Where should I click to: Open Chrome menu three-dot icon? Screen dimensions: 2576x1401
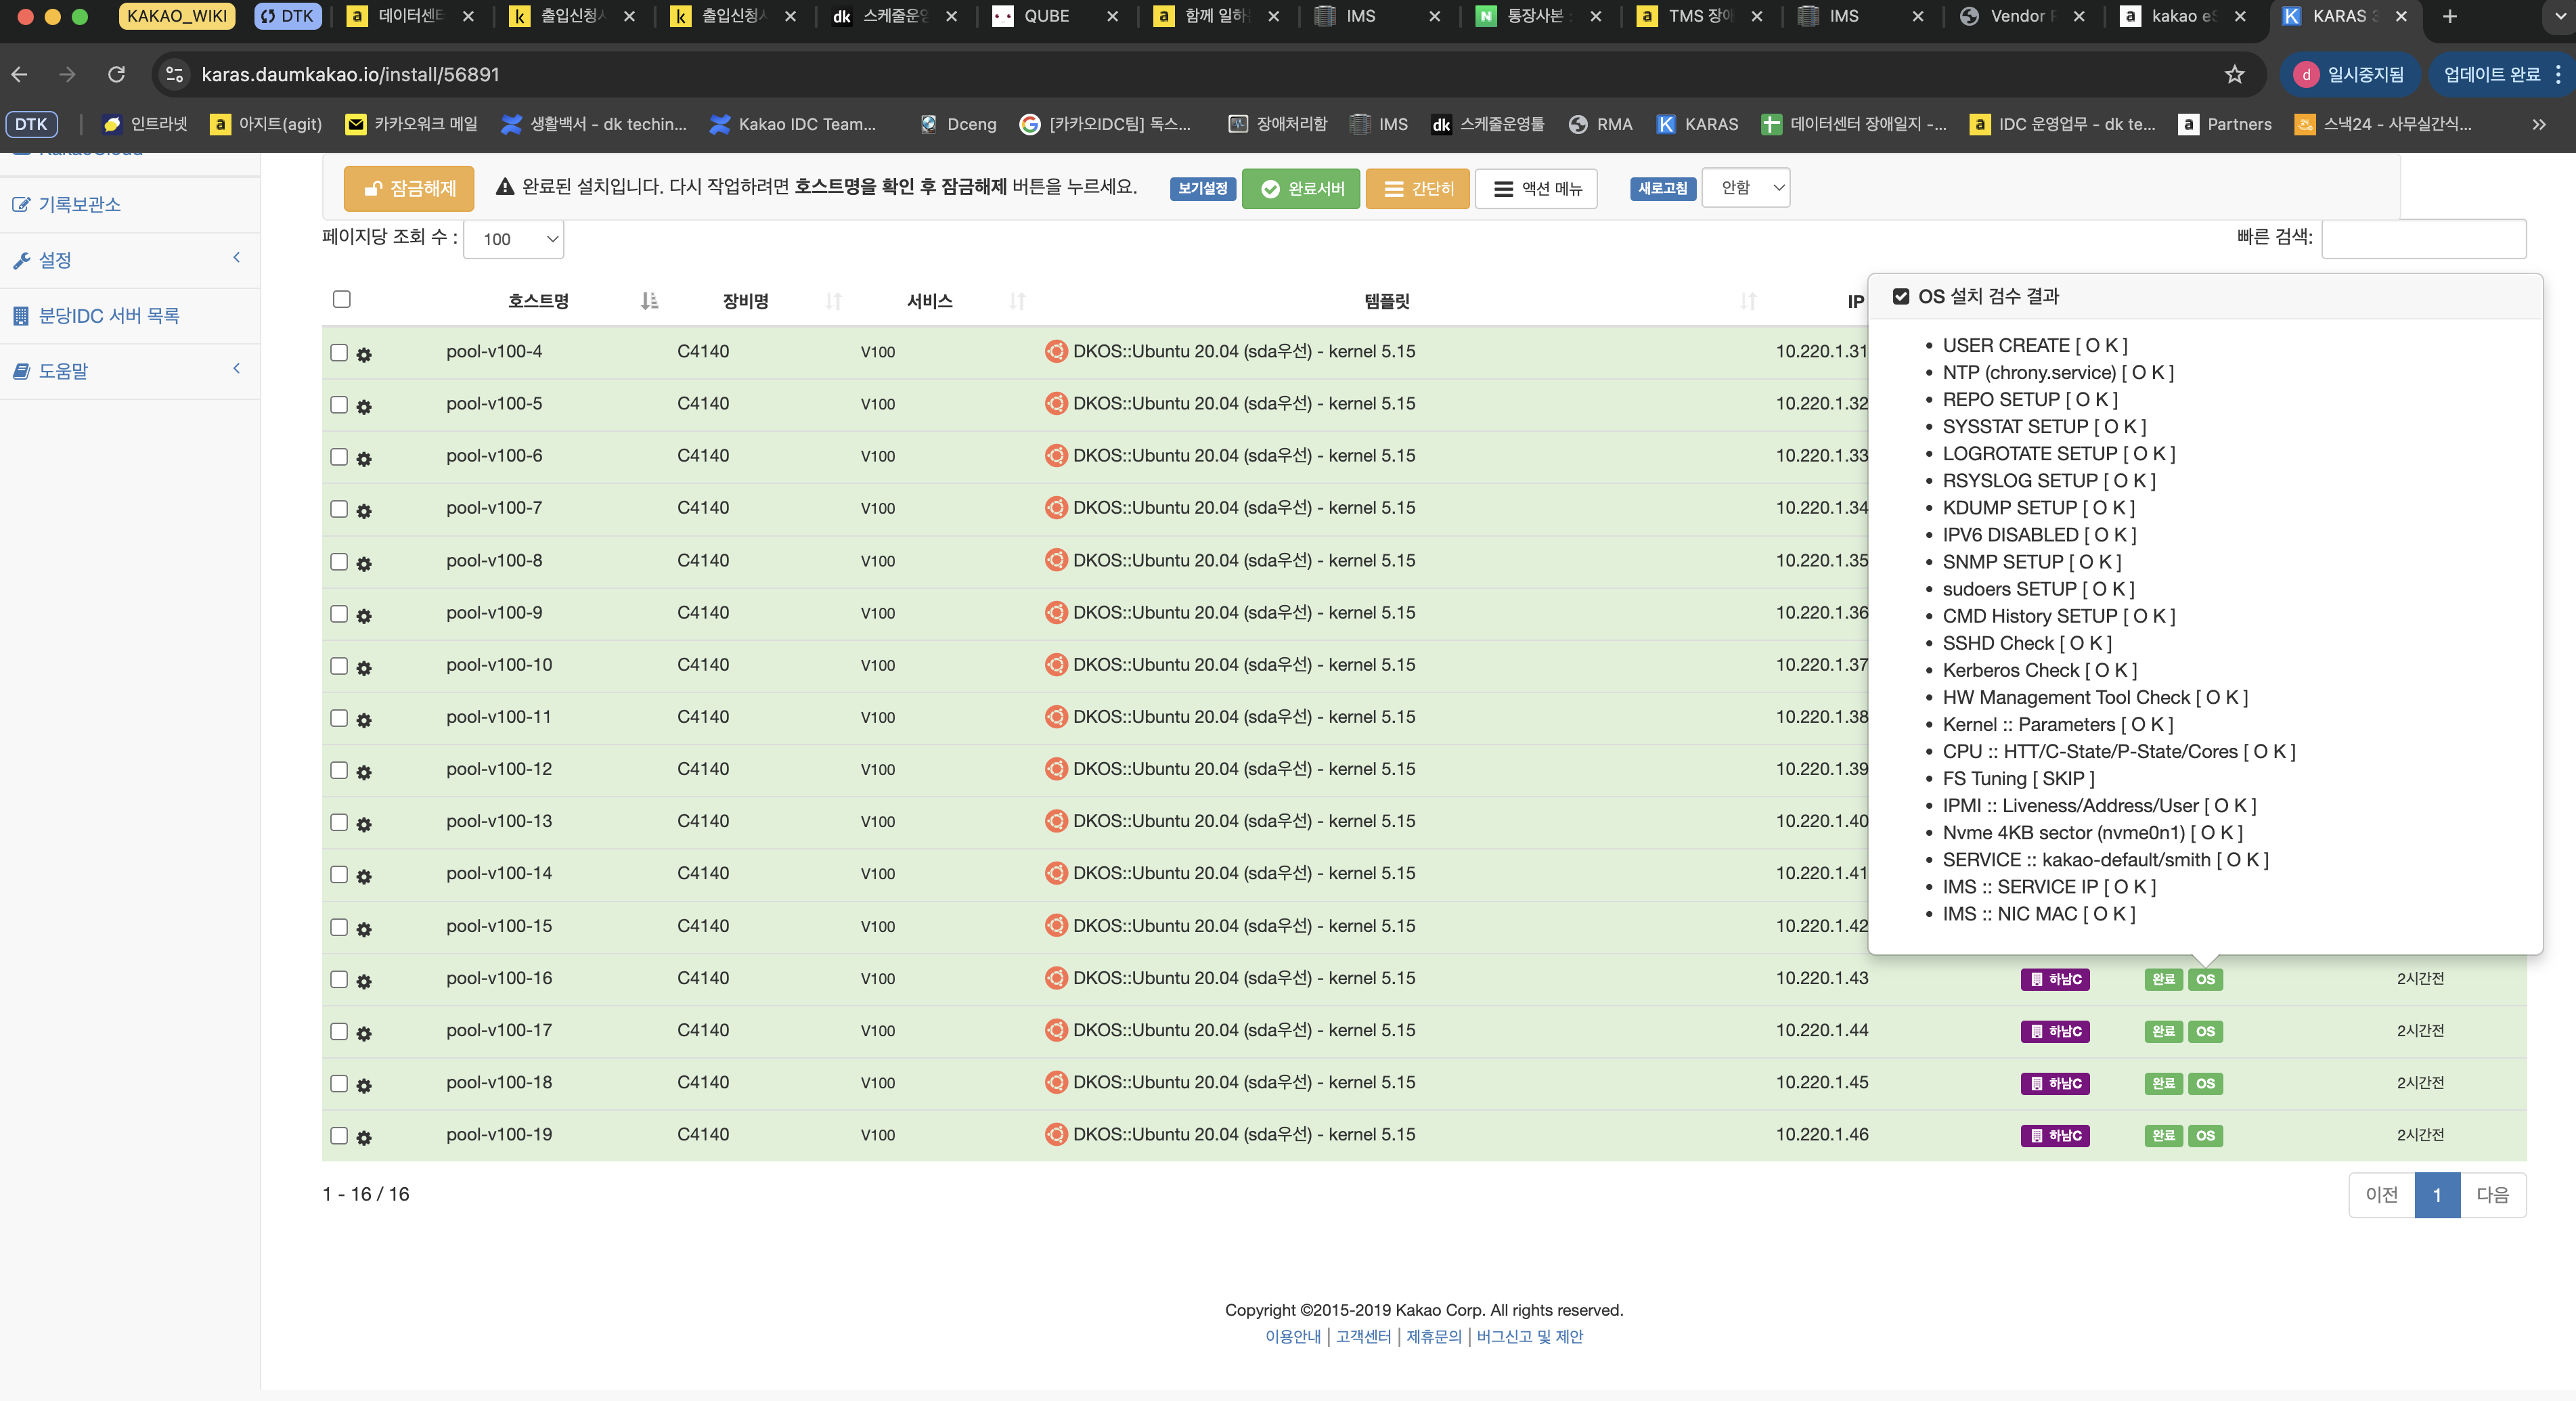pos(2558,74)
